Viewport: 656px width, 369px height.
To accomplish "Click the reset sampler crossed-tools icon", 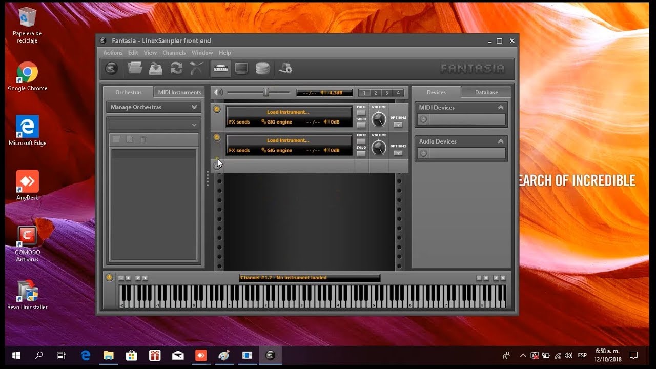I will click(197, 68).
